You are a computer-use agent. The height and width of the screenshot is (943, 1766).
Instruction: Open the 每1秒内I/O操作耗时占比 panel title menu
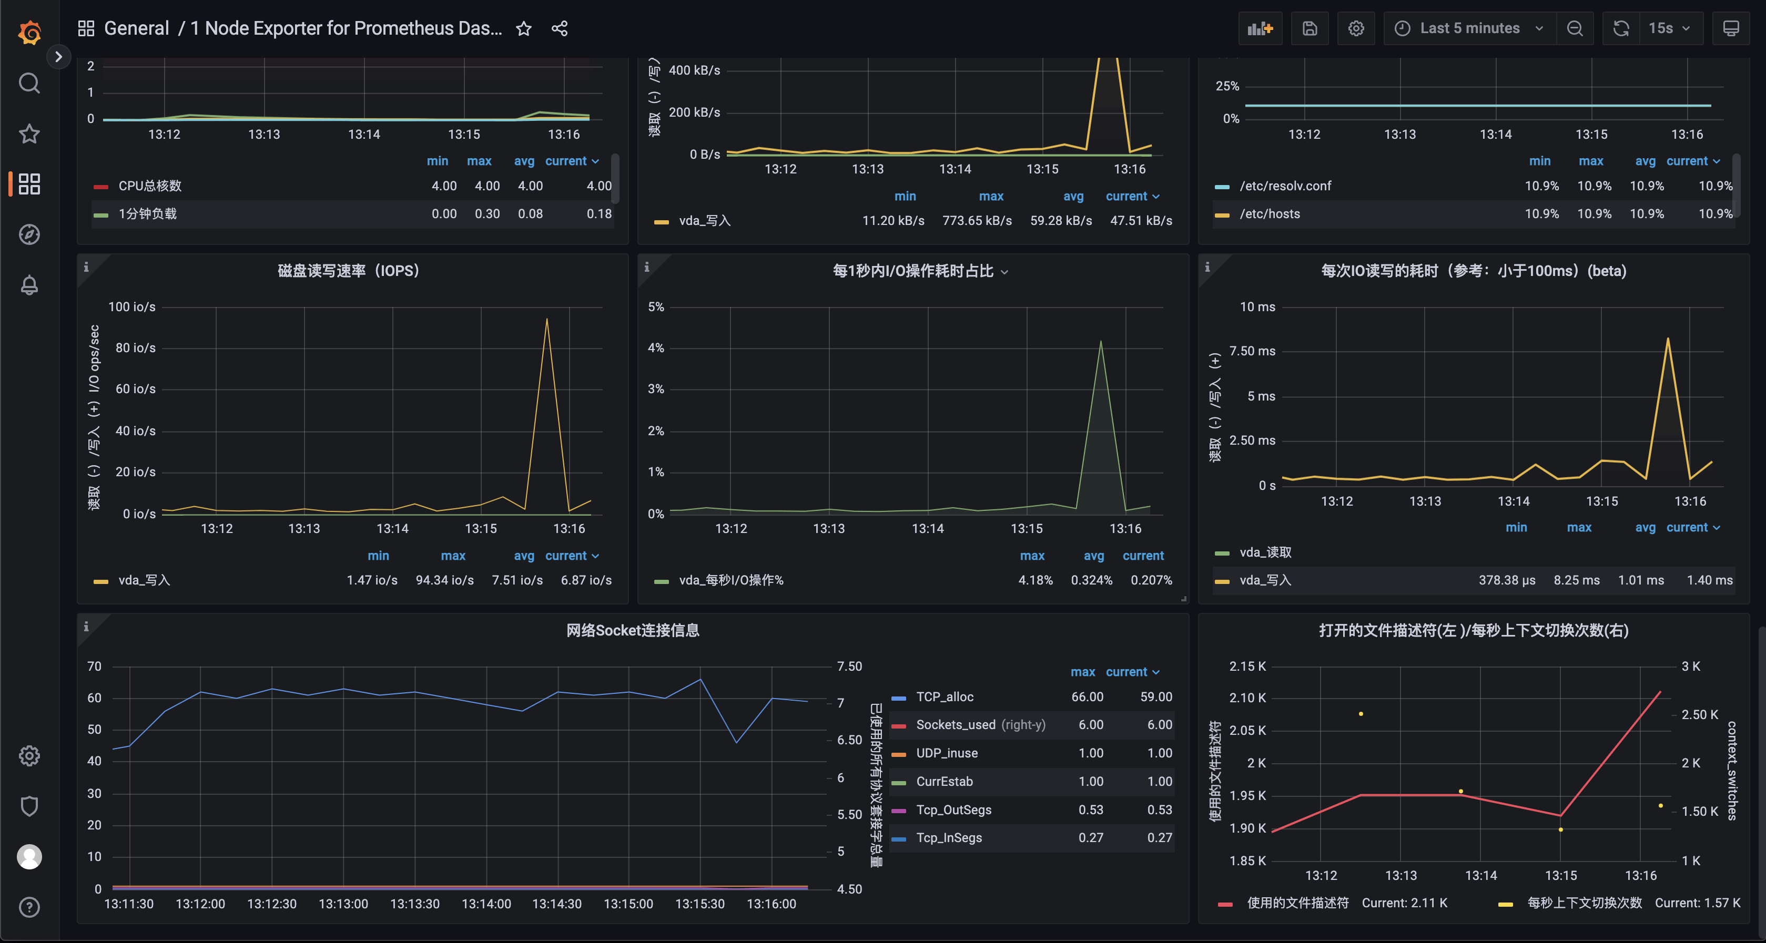(x=920, y=271)
